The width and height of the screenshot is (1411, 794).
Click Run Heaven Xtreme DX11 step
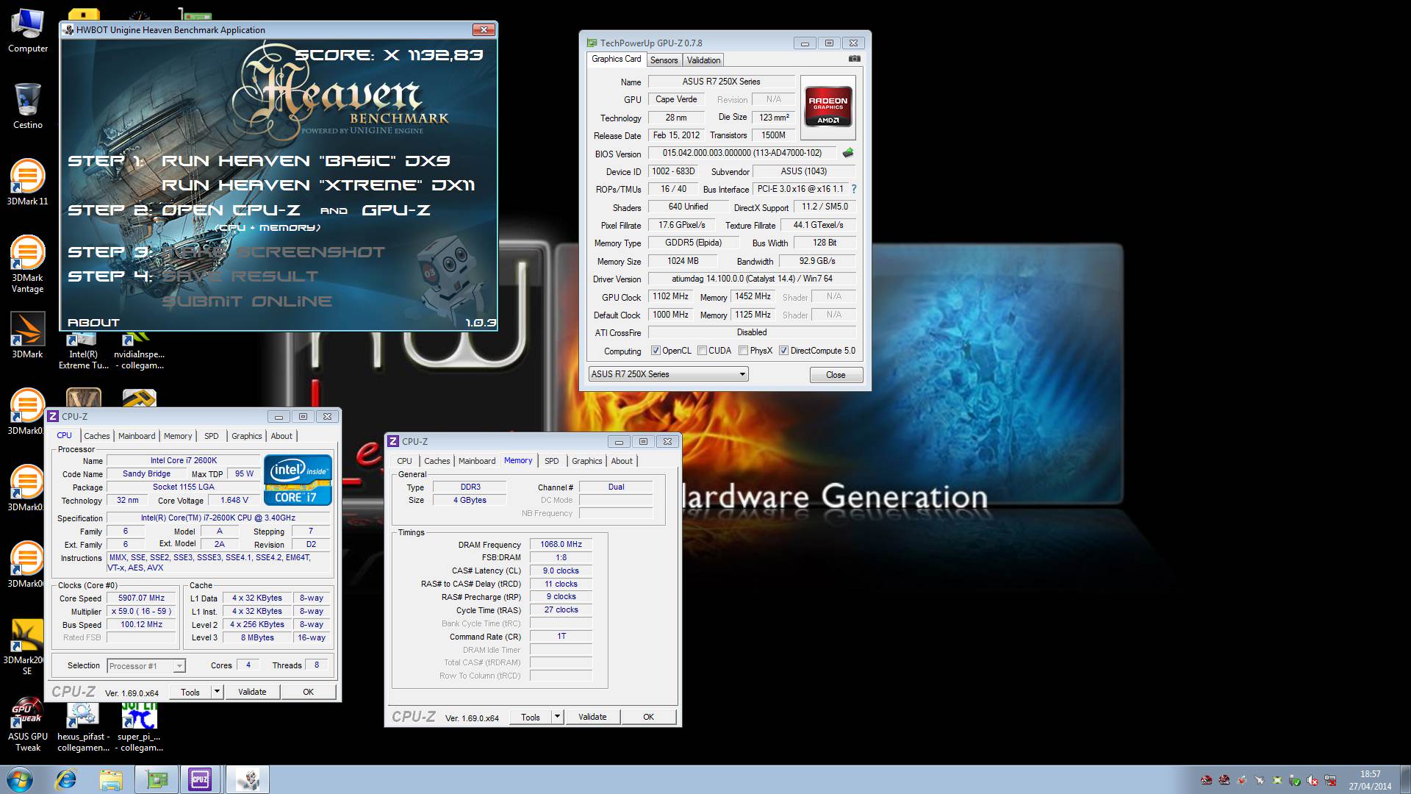tap(318, 185)
